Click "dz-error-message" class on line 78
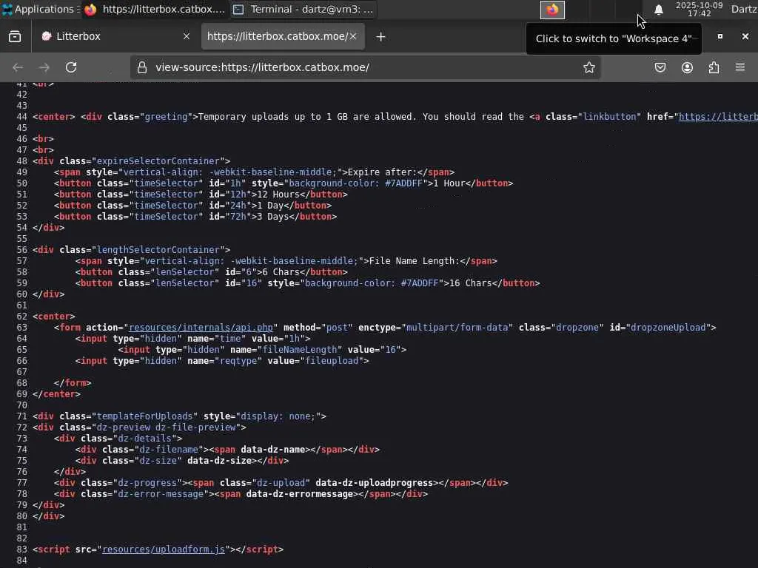The height and width of the screenshot is (568, 758). (x=161, y=494)
